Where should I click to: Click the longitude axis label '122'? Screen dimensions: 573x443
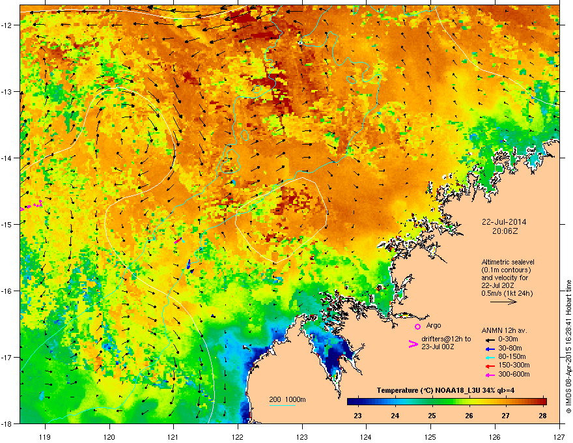(238, 436)
